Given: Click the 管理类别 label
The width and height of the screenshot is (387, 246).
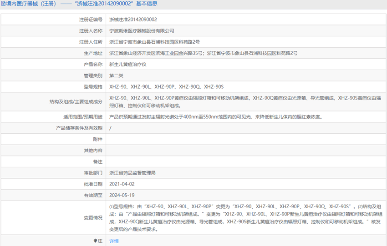Looking at the screenshot, I should click(x=93, y=75).
